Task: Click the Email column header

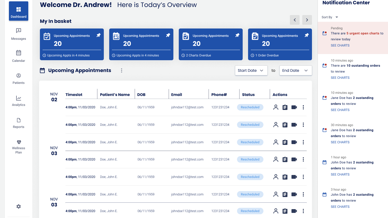Action: (177, 95)
